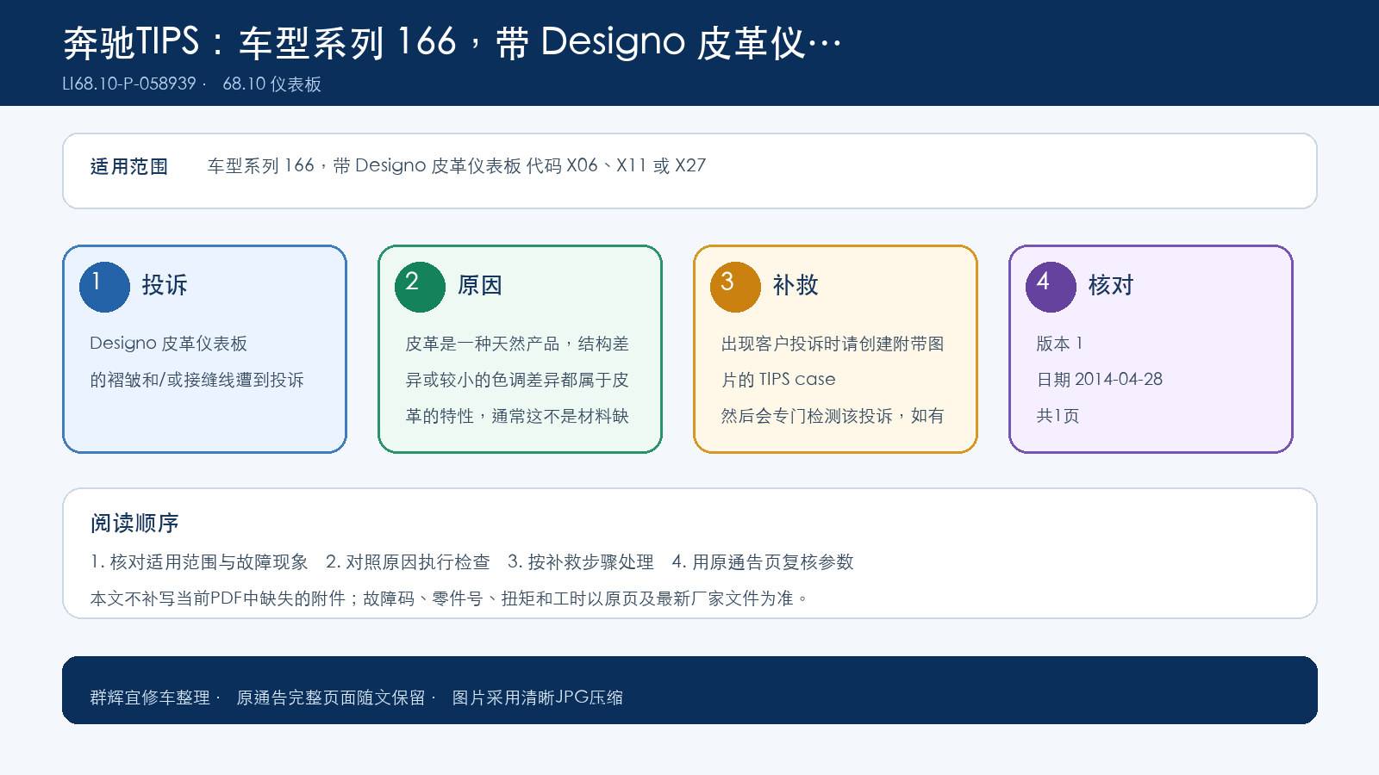Select the 原因 card heading

[480, 285]
